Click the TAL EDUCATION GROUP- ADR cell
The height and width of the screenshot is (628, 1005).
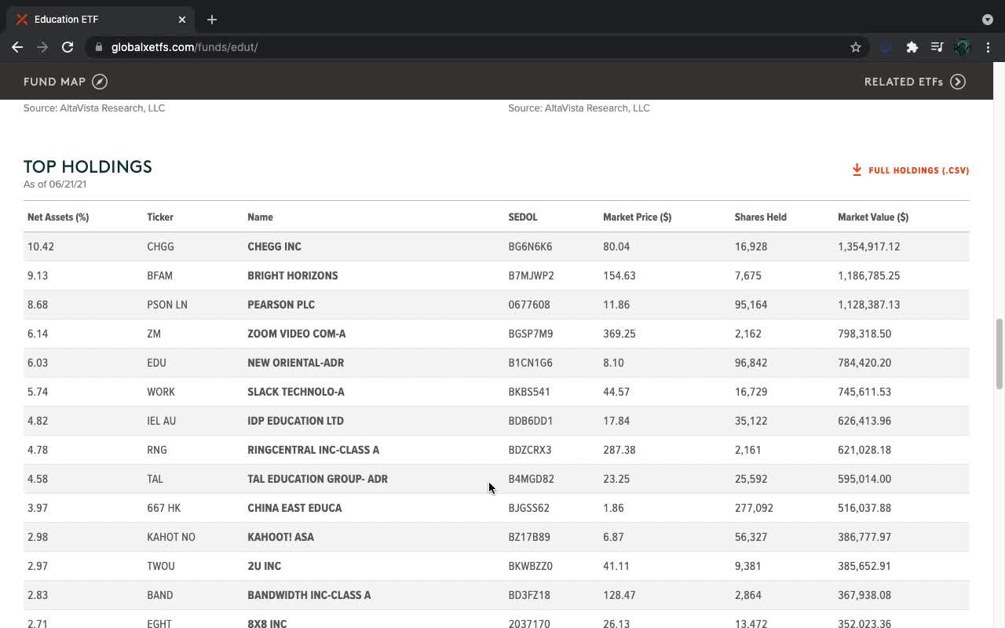tap(317, 479)
